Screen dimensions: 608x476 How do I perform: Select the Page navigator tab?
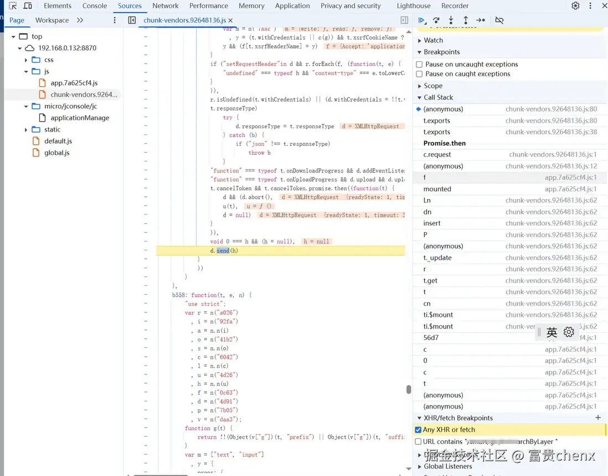coord(17,20)
